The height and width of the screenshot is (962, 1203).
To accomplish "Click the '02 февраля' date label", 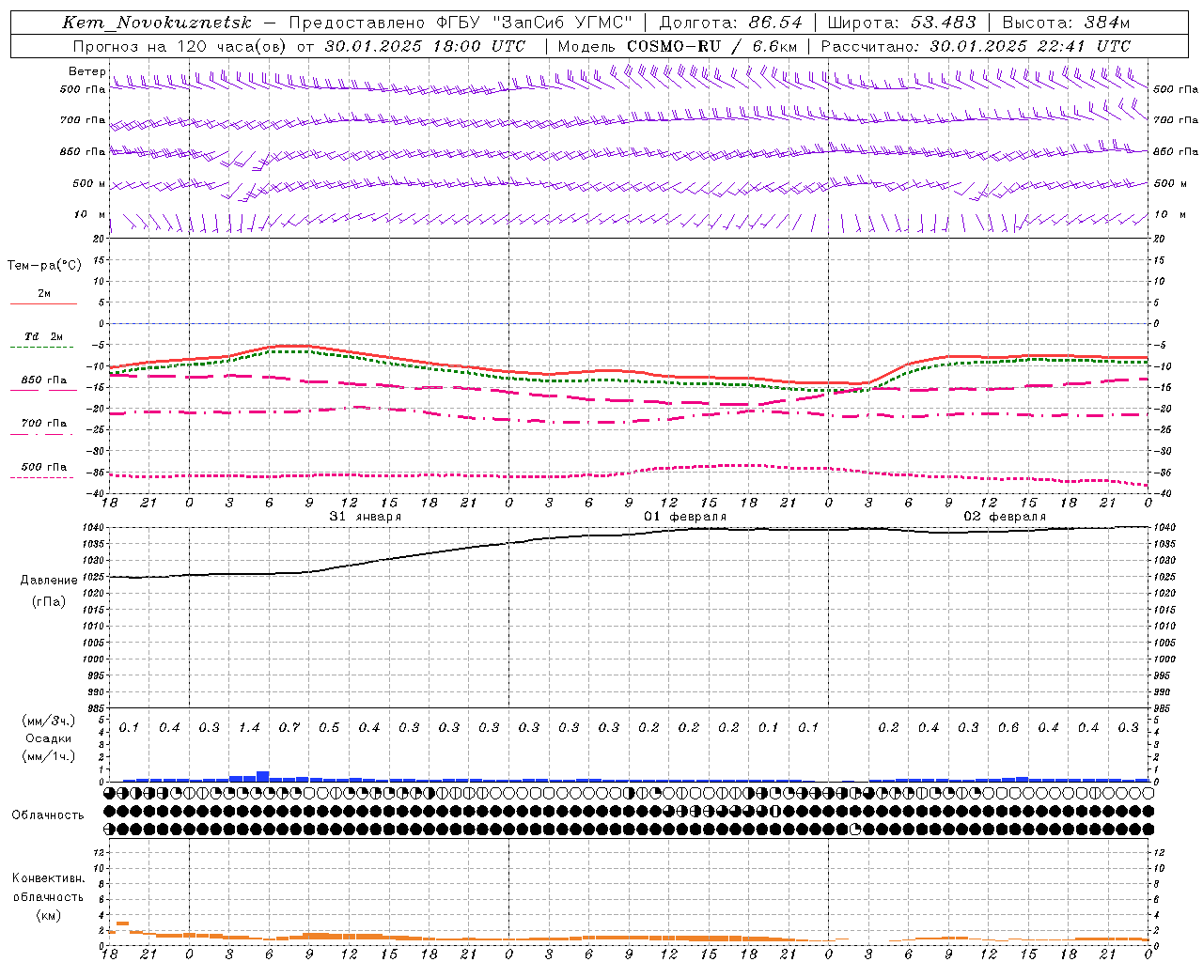I will tap(1005, 517).
